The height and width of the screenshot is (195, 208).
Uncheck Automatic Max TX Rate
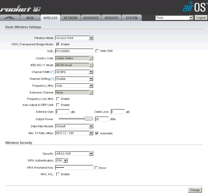click(97, 133)
